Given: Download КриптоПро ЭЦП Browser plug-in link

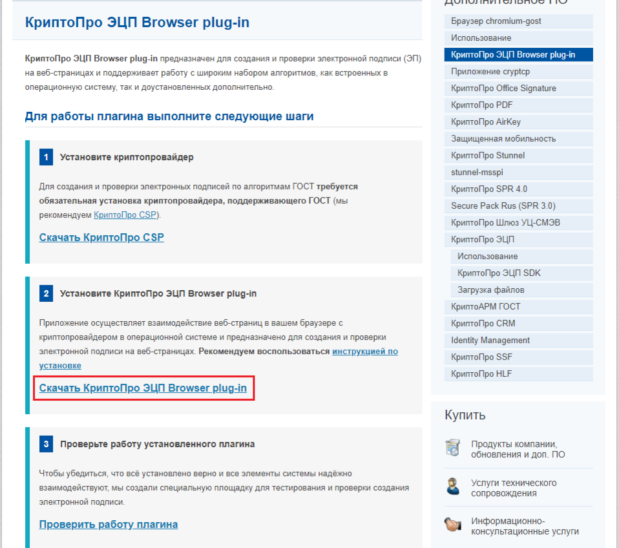Looking at the screenshot, I should [x=143, y=388].
